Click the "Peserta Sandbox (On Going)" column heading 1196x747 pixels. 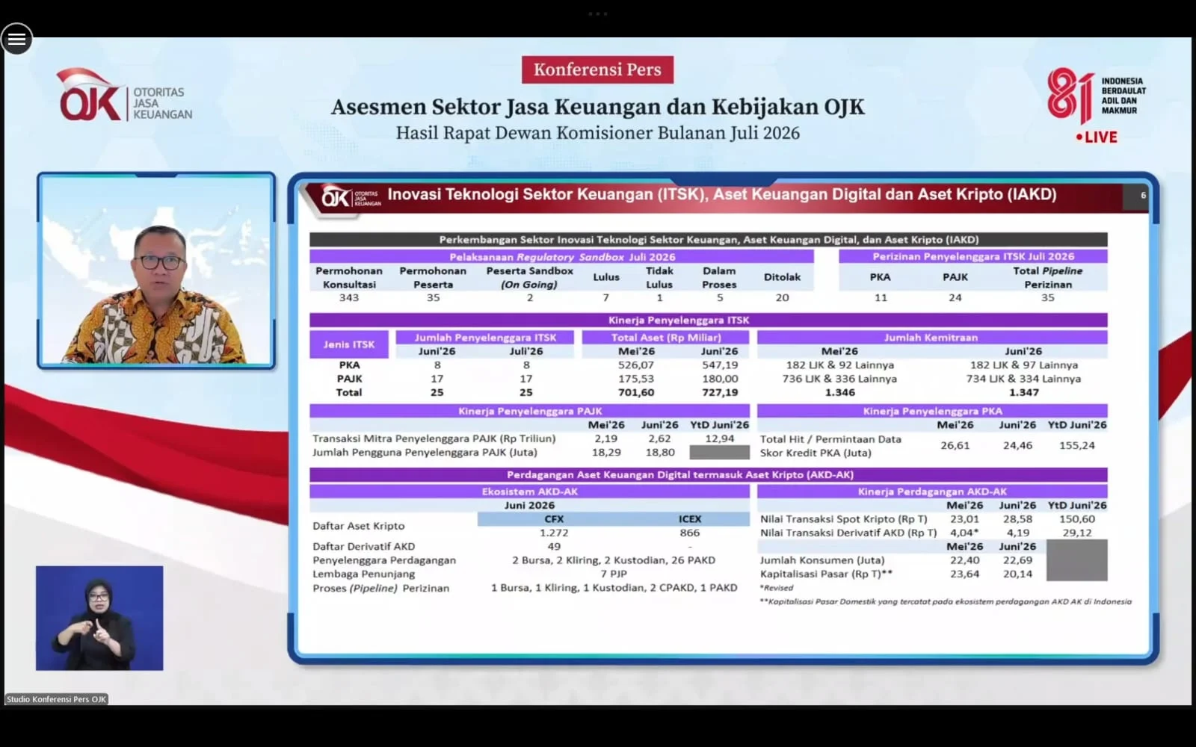[530, 278]
